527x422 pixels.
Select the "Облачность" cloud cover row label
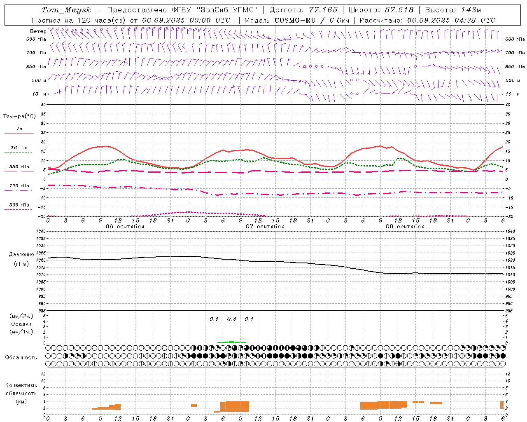(x=21, y=358)
